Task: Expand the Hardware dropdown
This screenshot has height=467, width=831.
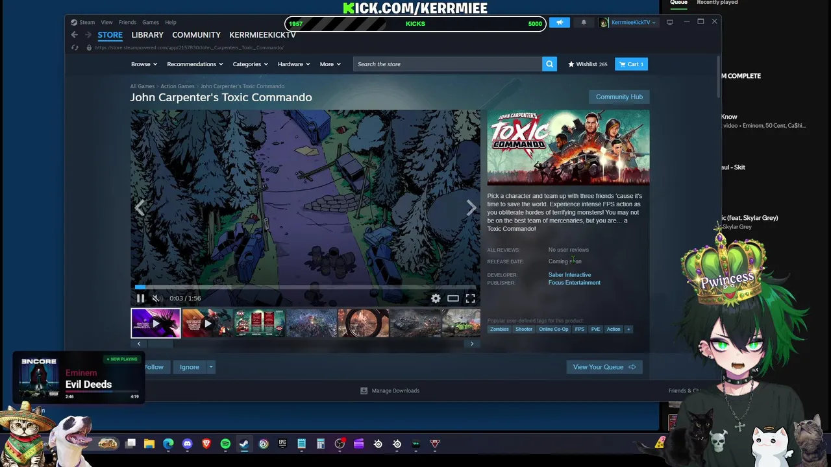Action: pos(294,64)
